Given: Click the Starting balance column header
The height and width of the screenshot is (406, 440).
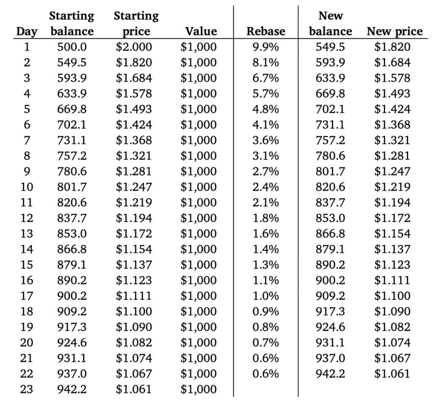Looking at the screenshot, I should (x=72, y=23).
